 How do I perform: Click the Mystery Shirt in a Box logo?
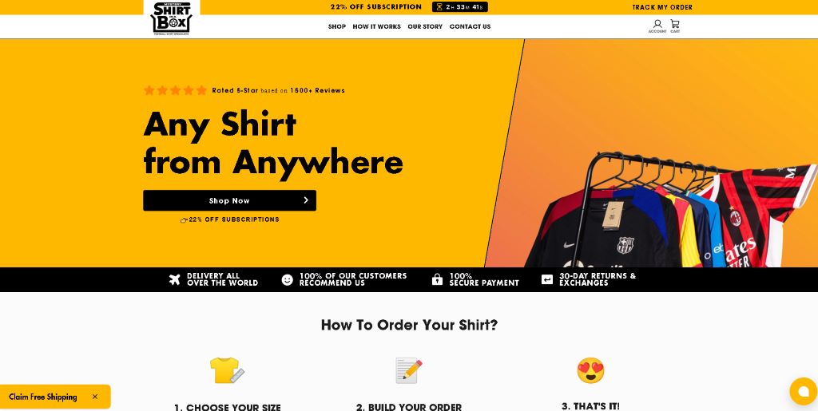click(x=172, y=18)
